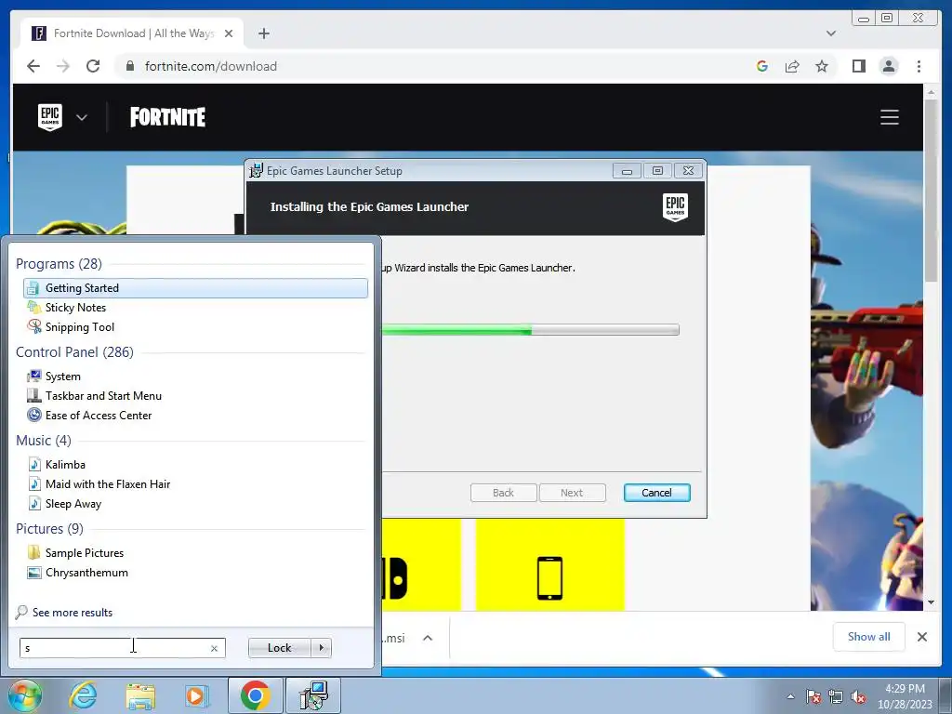Click the fortnite.com/download address bar
Image resolution: width=952 pixels, height=714 pixels.
click(430, 66)
